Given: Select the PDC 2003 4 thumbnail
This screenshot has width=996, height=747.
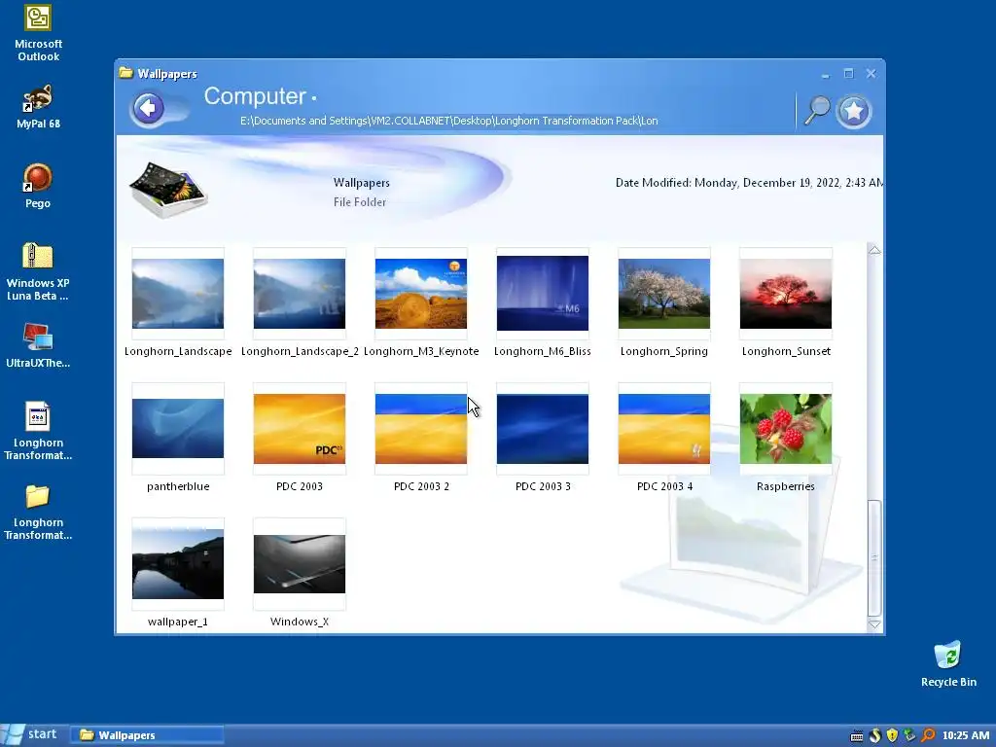Looking at the screenshot, I should (x=663, y=429).
